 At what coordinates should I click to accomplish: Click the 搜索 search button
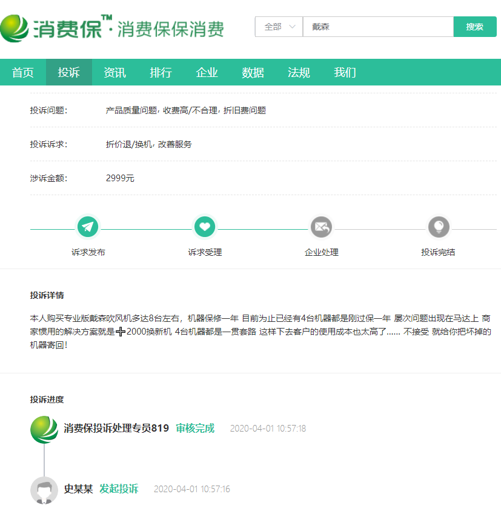pyautogui.click(x=475, y=27)
